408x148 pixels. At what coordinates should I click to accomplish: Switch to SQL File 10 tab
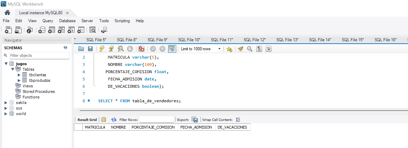(x=189, y=40)
